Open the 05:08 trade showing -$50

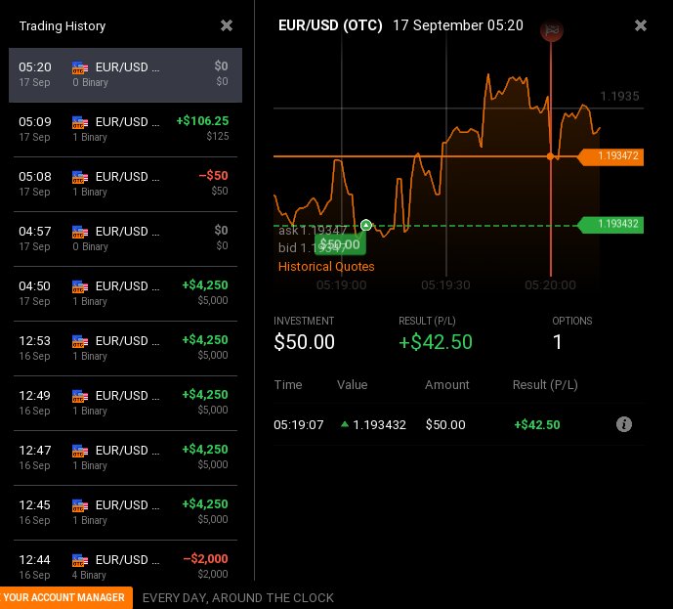(125, 184)
